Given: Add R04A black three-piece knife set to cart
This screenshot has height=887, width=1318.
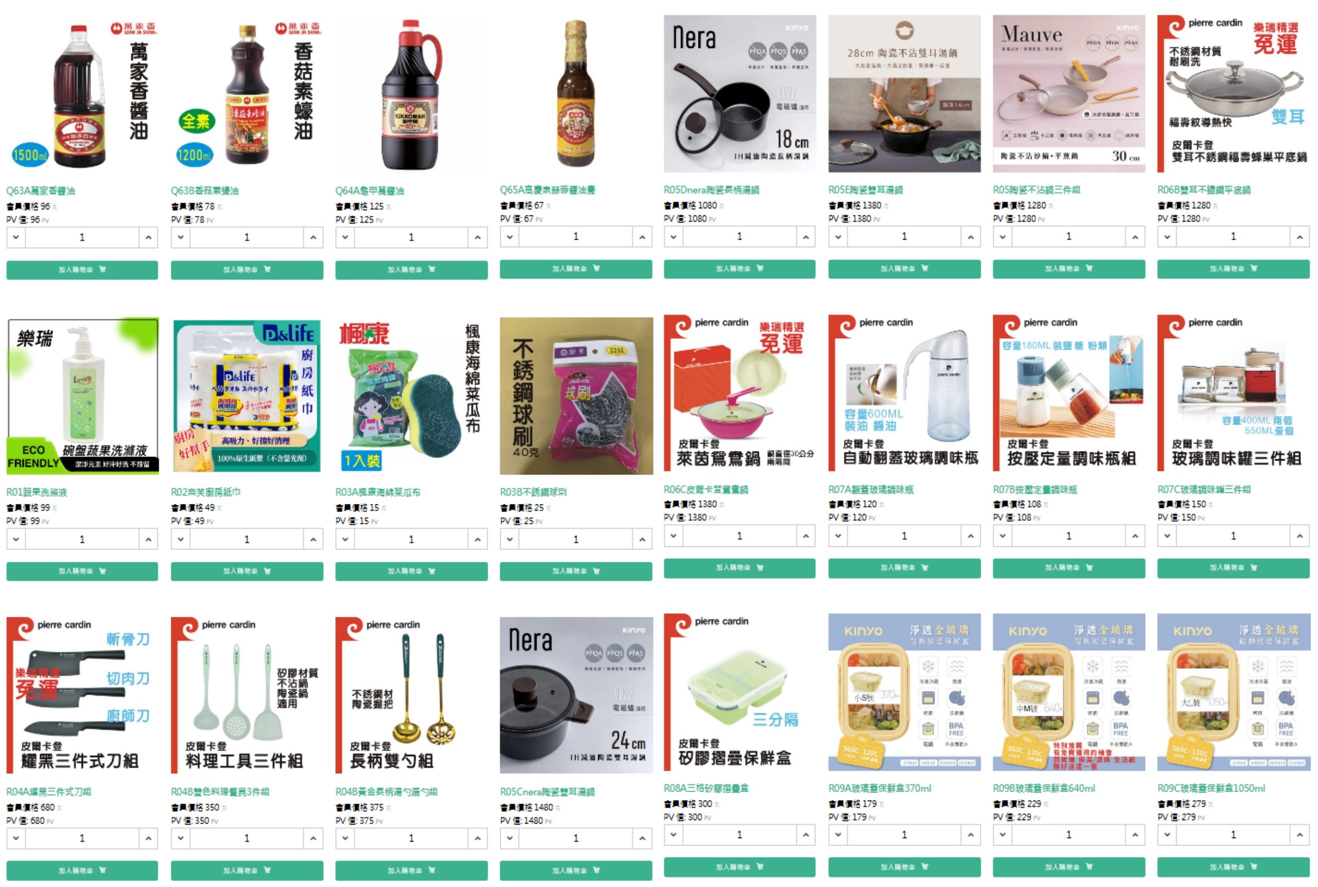Looking at the screenshot, I should (x=82, y=871).
